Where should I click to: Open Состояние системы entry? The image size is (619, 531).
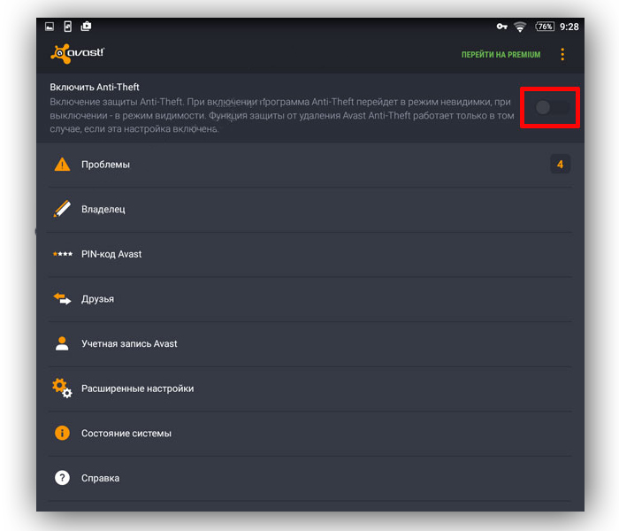click(x=310, y=434)
